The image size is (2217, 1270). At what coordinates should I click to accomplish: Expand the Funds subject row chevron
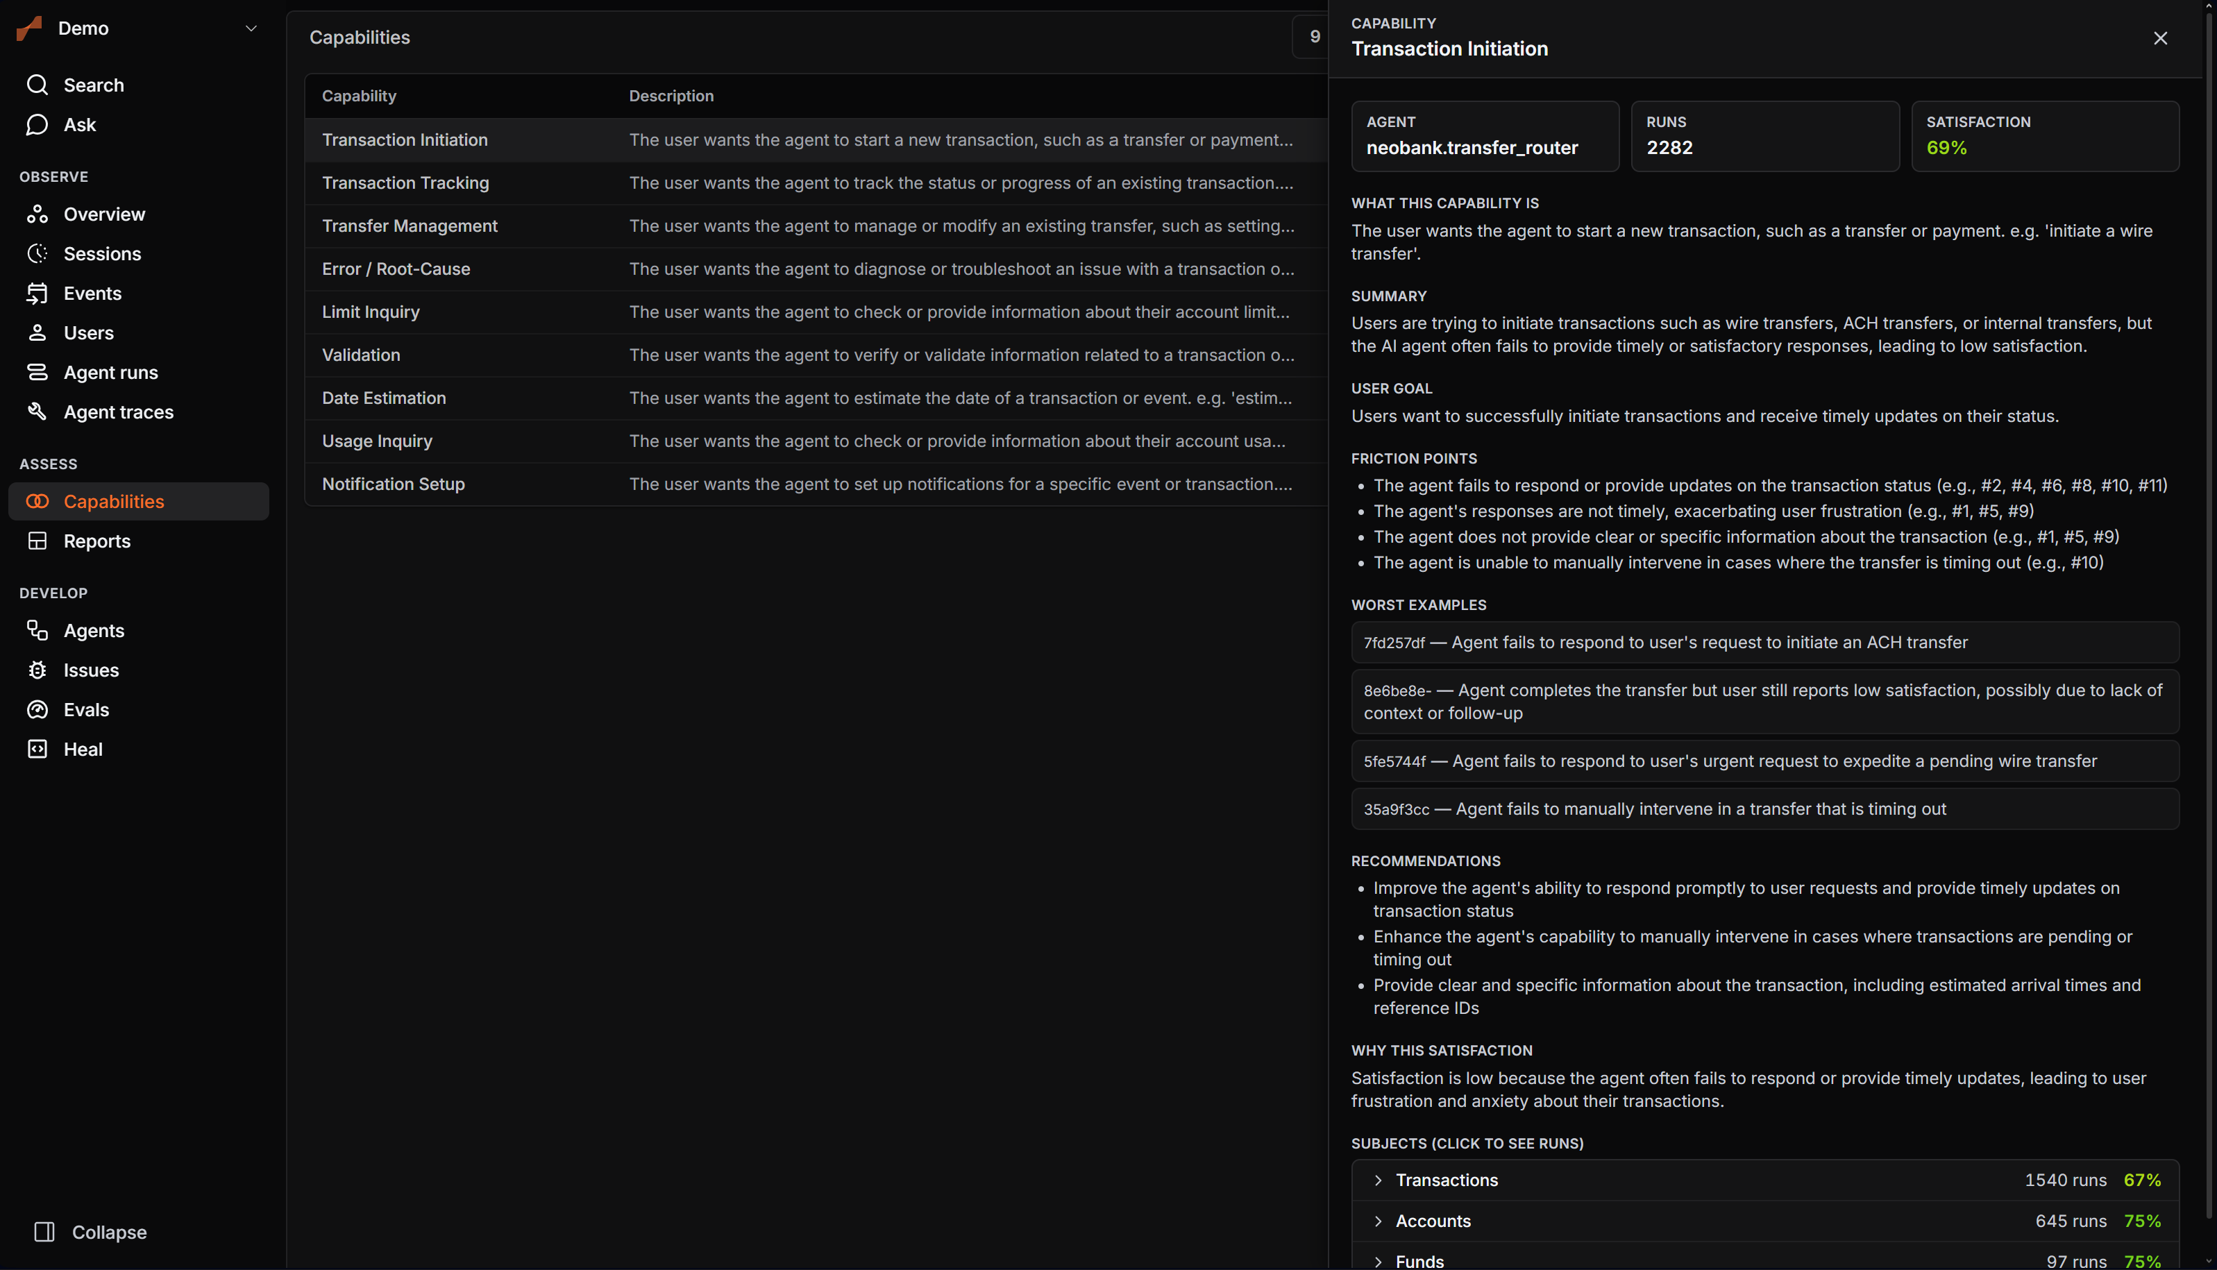click(1378, 1261)
